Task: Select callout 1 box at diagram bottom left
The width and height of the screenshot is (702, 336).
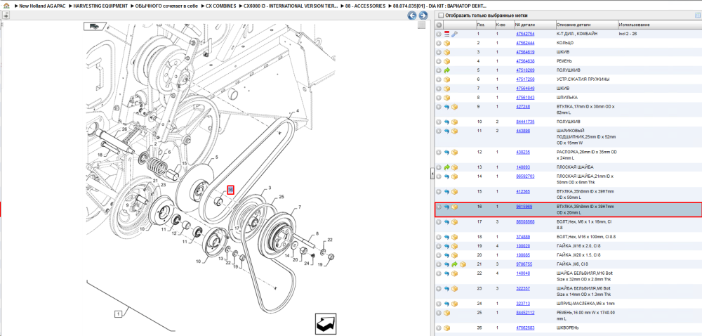Action: (x=118, y=314)
